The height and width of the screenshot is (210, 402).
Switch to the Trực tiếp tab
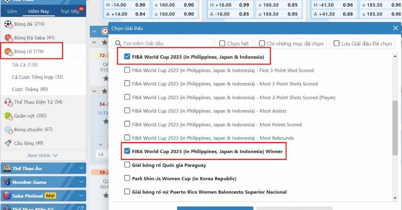(x=69, y=11)
